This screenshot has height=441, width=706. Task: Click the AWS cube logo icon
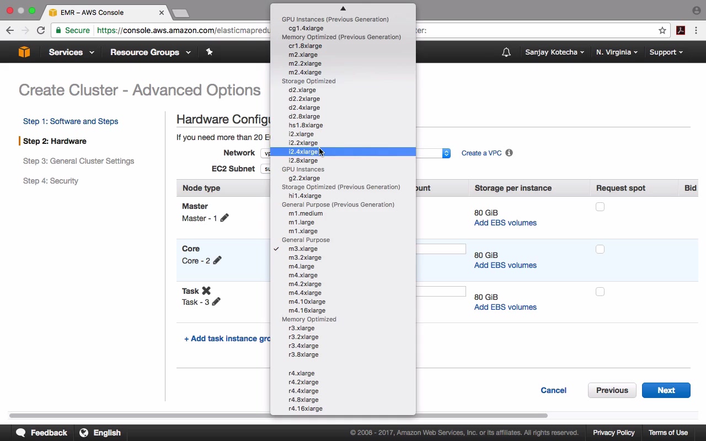[24, 52]
